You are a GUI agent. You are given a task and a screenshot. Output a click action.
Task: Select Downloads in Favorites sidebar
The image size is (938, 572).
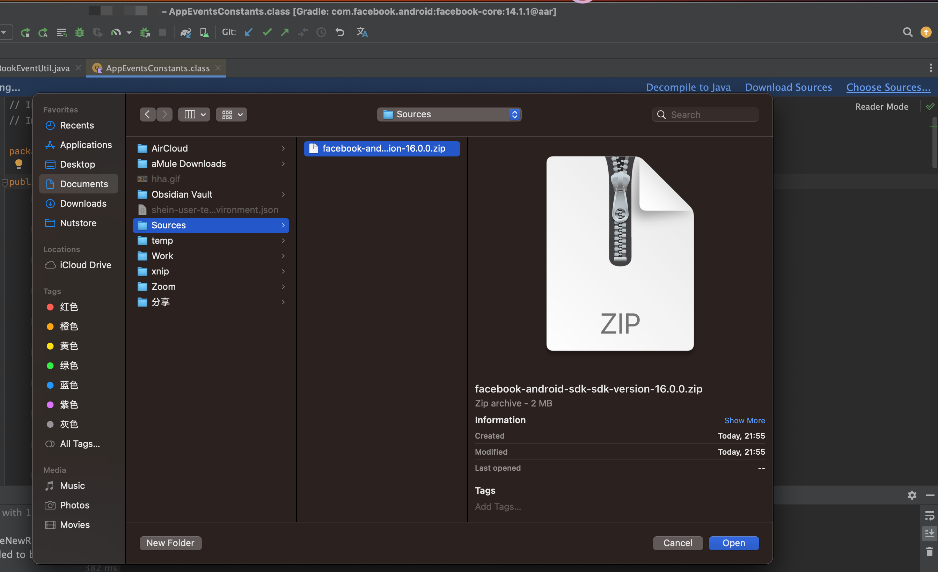(x=83, y=203)
